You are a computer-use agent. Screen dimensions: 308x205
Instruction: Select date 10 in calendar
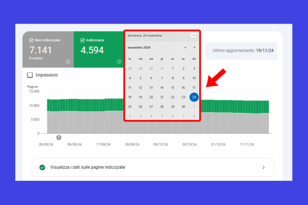[194, 78]
